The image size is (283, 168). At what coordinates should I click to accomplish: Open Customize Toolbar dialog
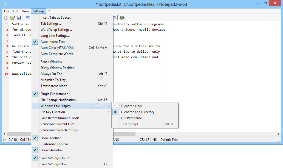coord(72,144)
